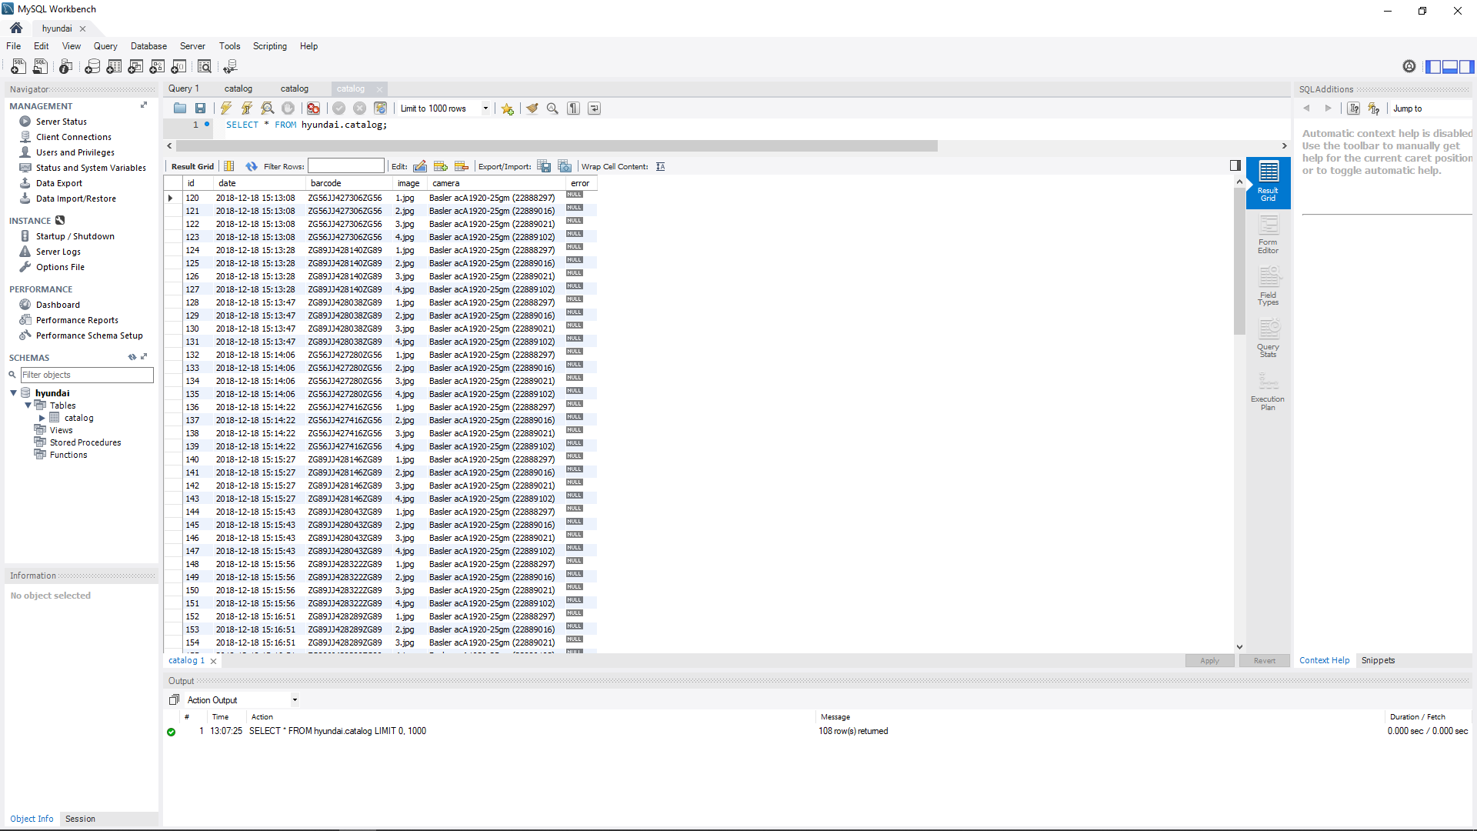Screen dimensions: 1477x831
Task: Expand the catalog table tree node
Action: click(42, 418)
